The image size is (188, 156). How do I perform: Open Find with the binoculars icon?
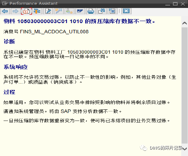(x=102, y=11)
